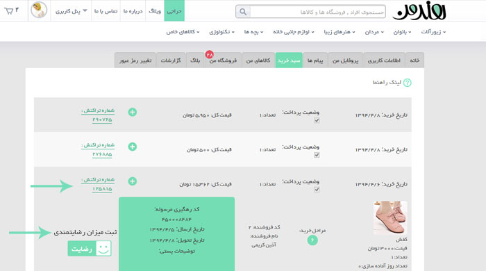The width and height of the screenshot is (486, 271).
Task: Click seller name آذین کریمی
Action: 264,245
